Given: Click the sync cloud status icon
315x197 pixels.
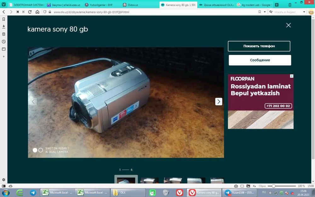Looking at the screenshot, I should 10,186.
